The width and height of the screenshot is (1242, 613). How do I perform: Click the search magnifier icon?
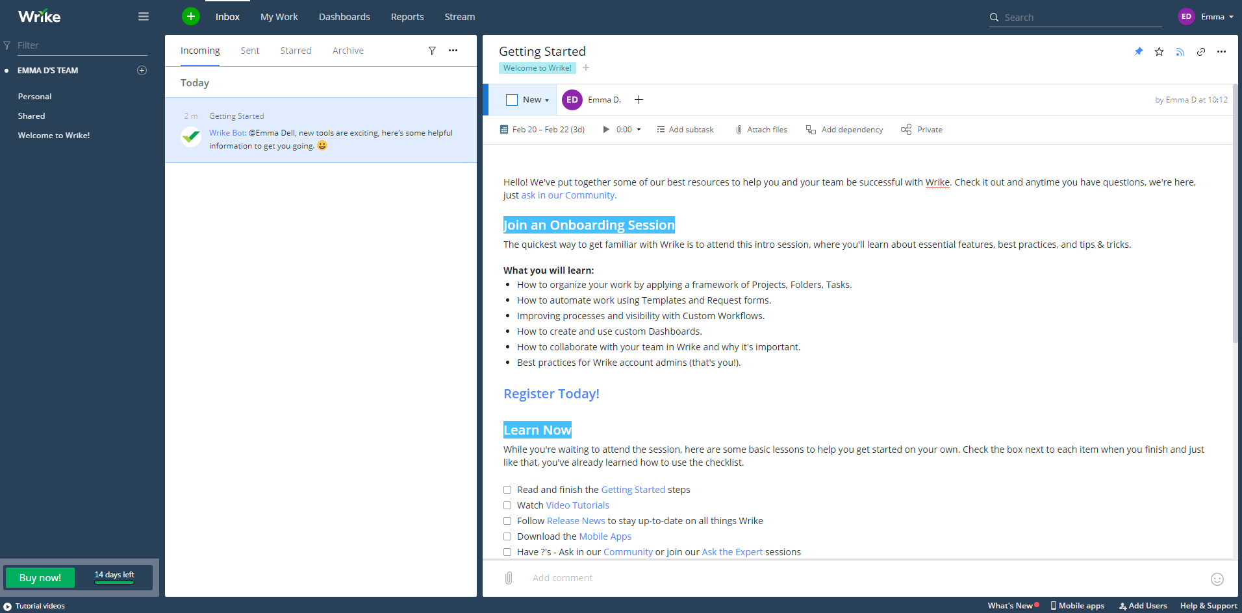tap(994, 18)
